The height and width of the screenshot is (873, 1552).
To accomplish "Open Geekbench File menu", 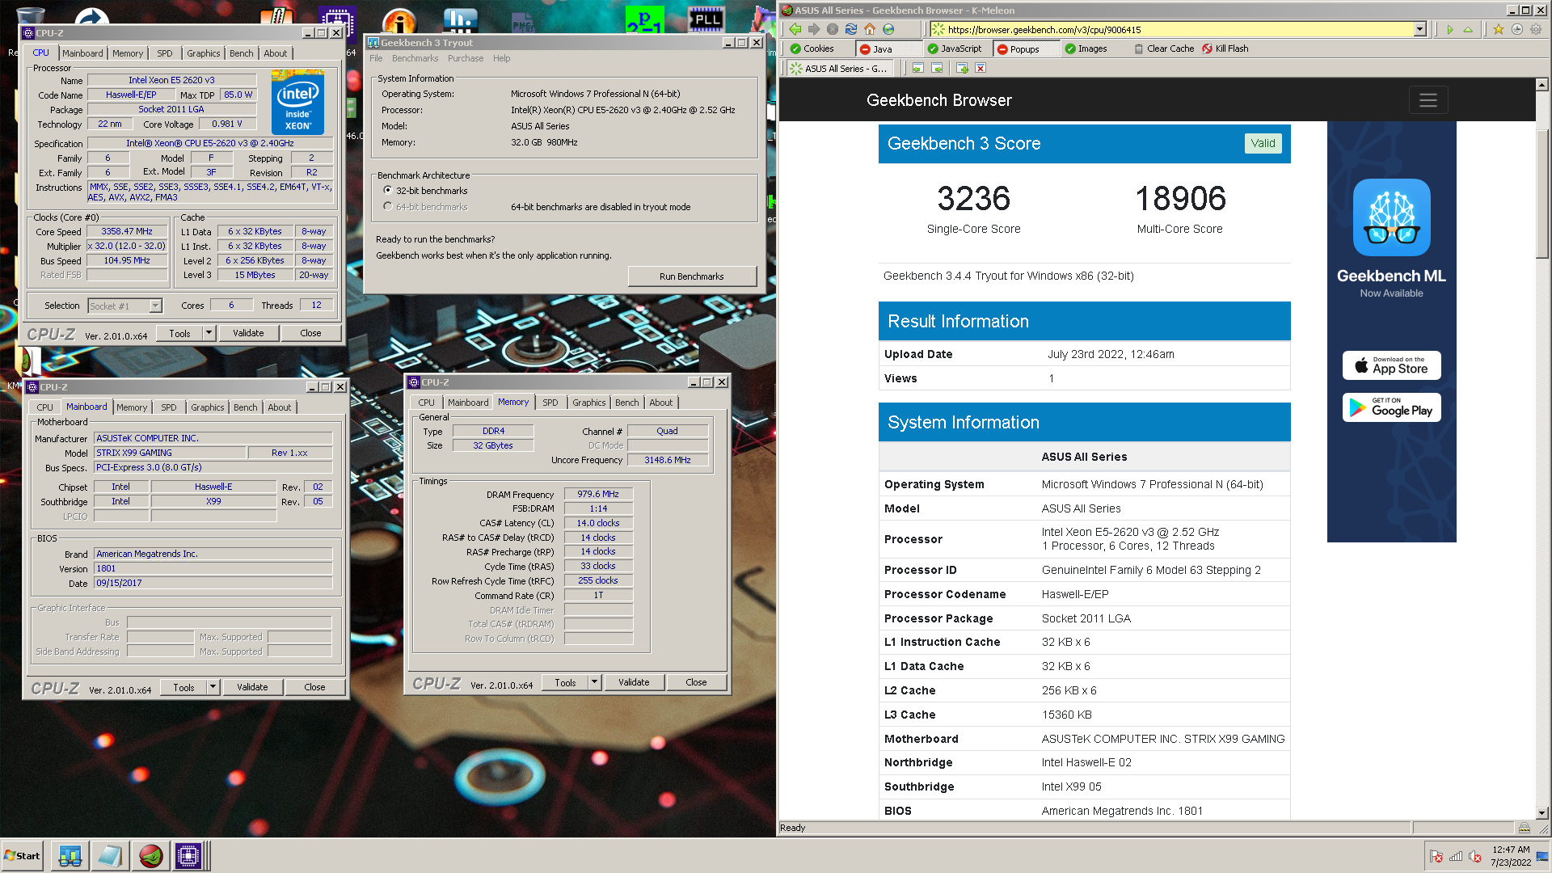I will (376, 58).
